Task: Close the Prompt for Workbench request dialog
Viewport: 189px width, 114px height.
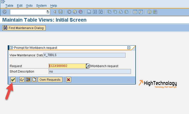Action: 129,48
